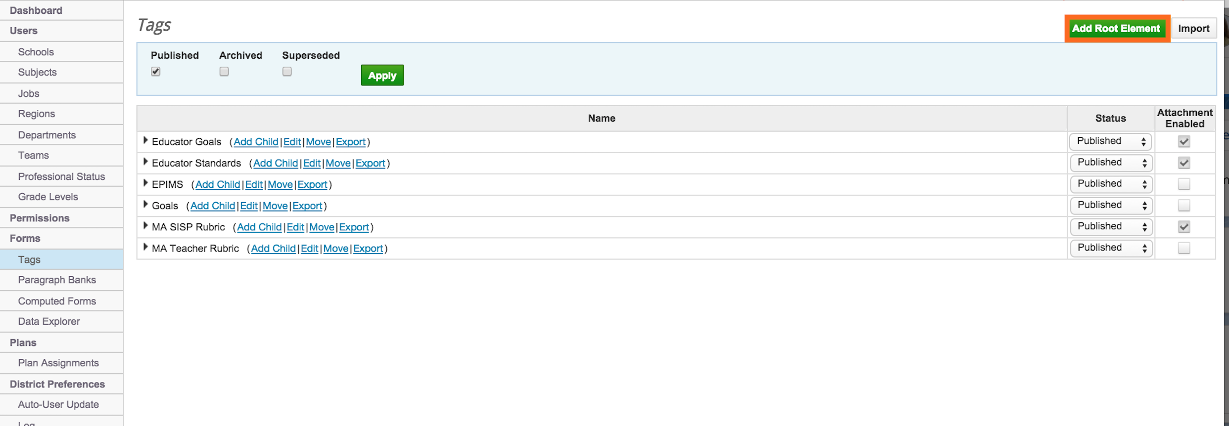Enable the Archived filter checkbox
Image resolution: width=1229 pixels, height=426 pixels.
coord(224,72)
